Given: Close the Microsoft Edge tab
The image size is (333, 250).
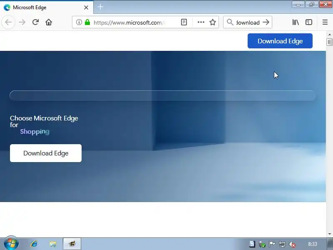Looking at the screenshot, I should point(86,7).
